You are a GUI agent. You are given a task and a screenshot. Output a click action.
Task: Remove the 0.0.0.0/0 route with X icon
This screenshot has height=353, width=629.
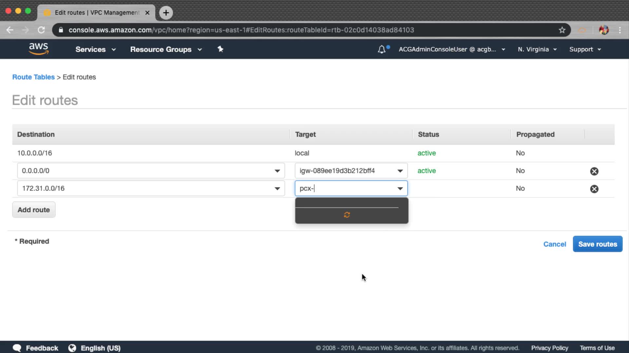pyautogui.click(x=594, y=171)
